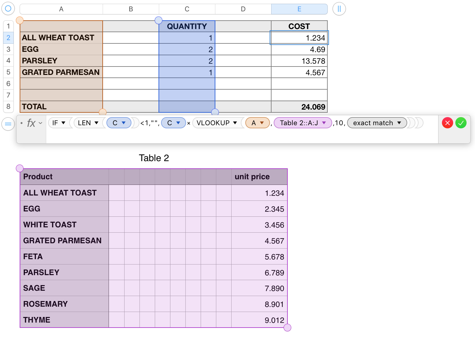475x341 pixels.
Task: Select the TOTAL label cell
Action: [x=61, y=106]
